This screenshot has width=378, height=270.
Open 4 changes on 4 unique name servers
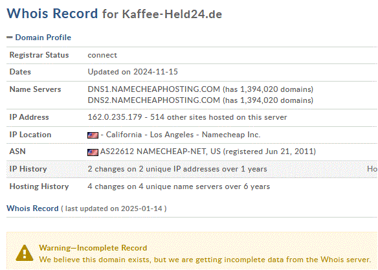point(179,186)
